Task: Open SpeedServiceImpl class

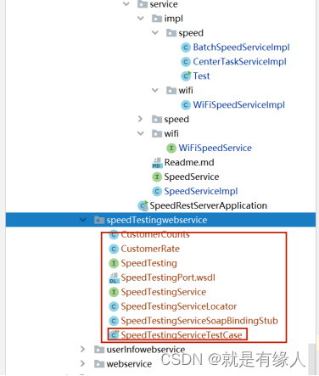Action: 201,191
